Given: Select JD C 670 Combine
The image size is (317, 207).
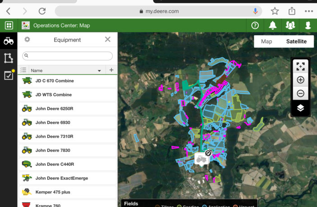Looking at the screenshot, I should tap(68, 81).
